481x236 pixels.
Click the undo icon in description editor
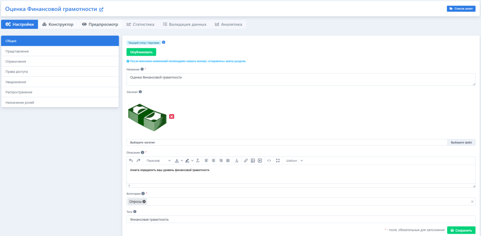(x=131, y=161)
